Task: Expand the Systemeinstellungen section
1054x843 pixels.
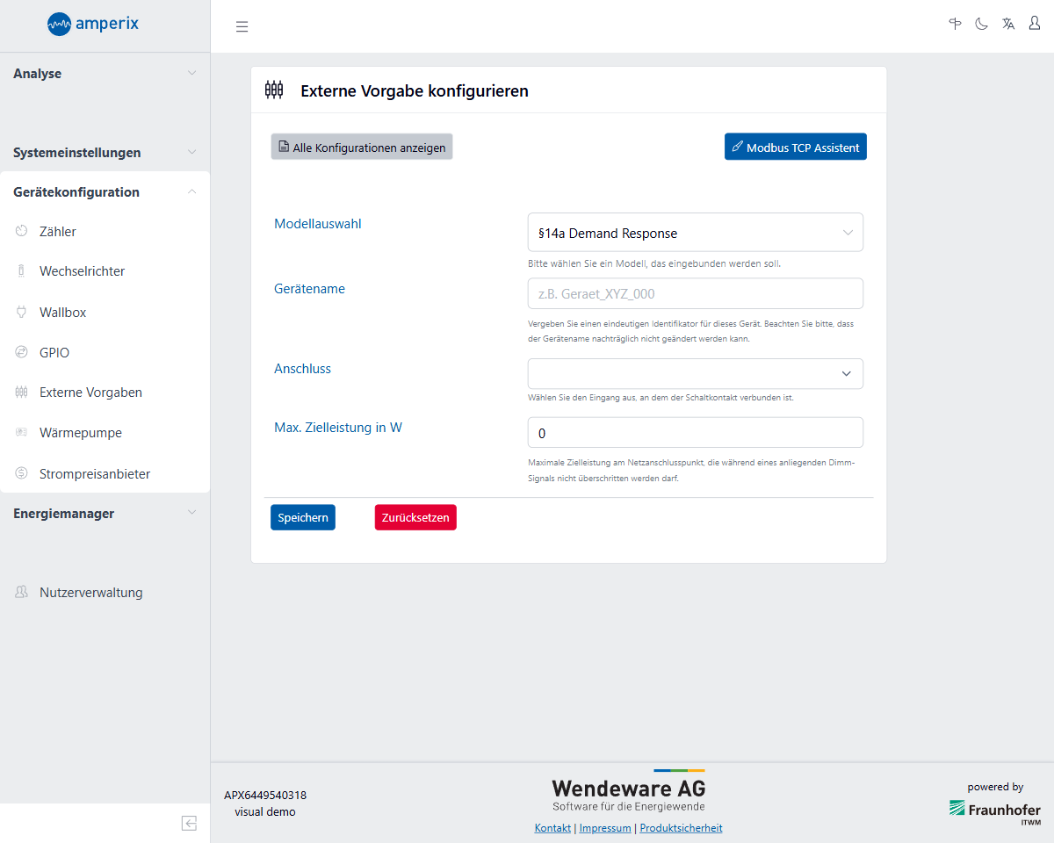Action: coord(105,153)
